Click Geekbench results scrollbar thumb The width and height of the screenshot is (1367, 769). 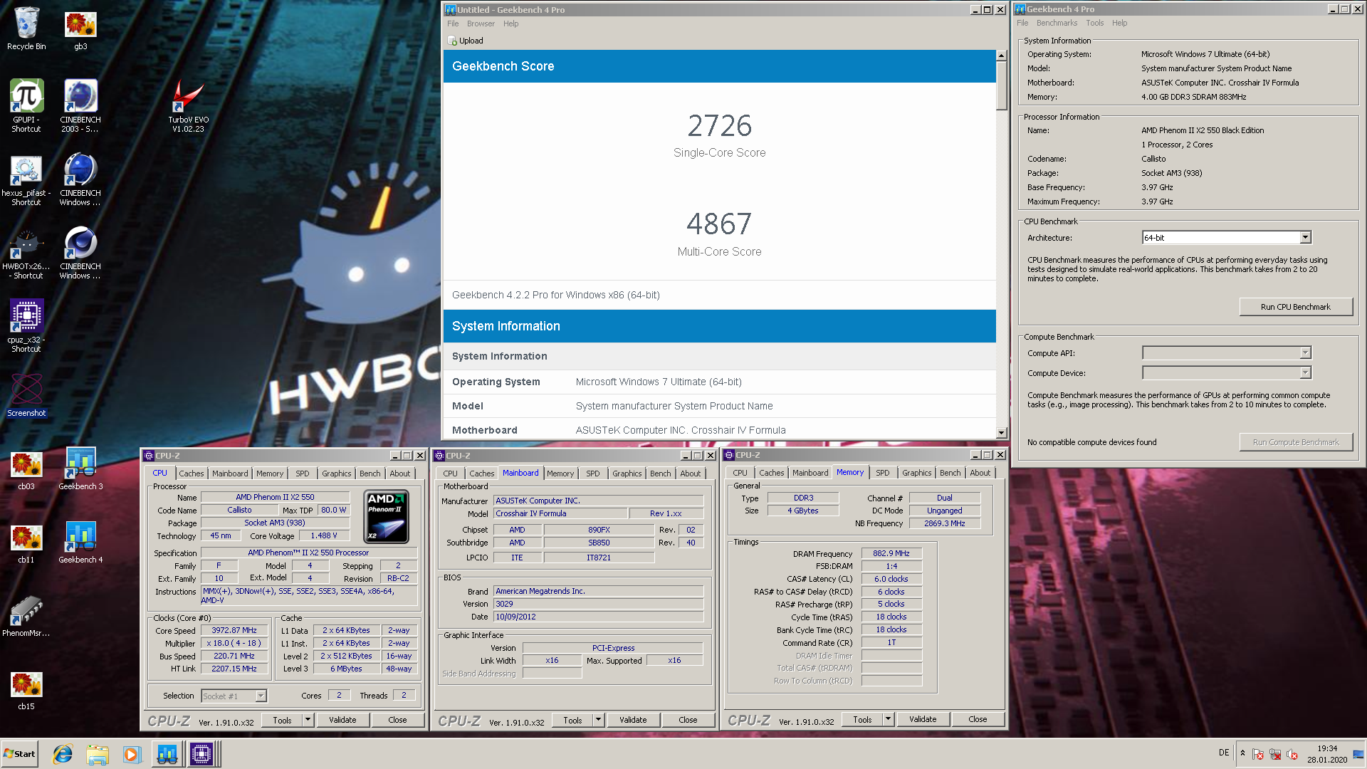(x=1002, y=85)
